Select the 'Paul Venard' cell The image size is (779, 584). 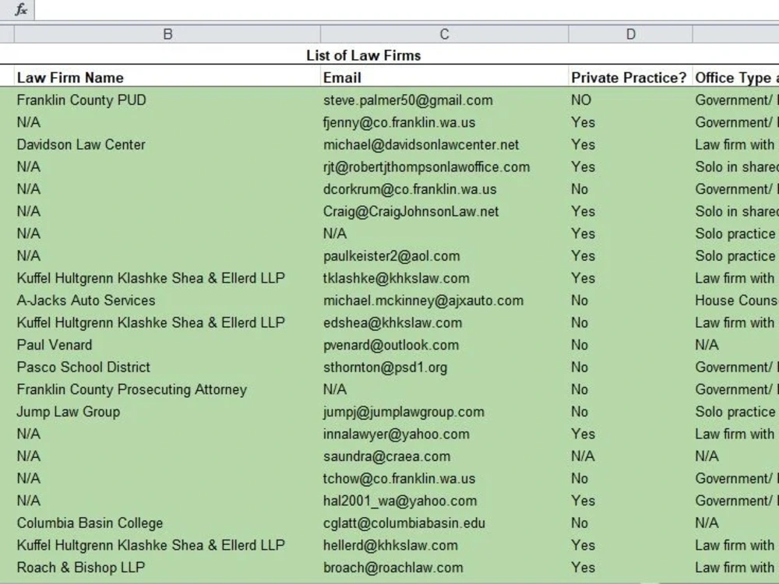click(x=167, y=345)
